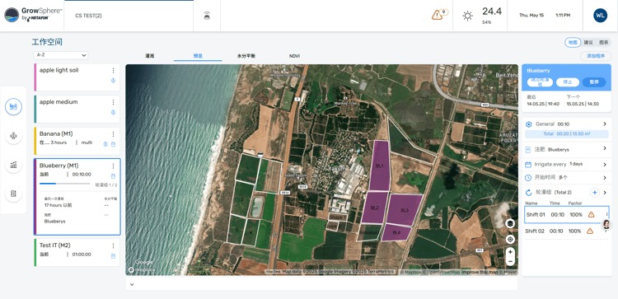Click globe icon on apple medium card
This screenshot has width=618, height=299.
(113, 112)
